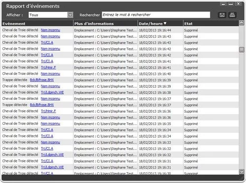Screen dimensions: 246x183
Task: Open Nom inconnu link in 19:16:35 row
Action: 50,123
